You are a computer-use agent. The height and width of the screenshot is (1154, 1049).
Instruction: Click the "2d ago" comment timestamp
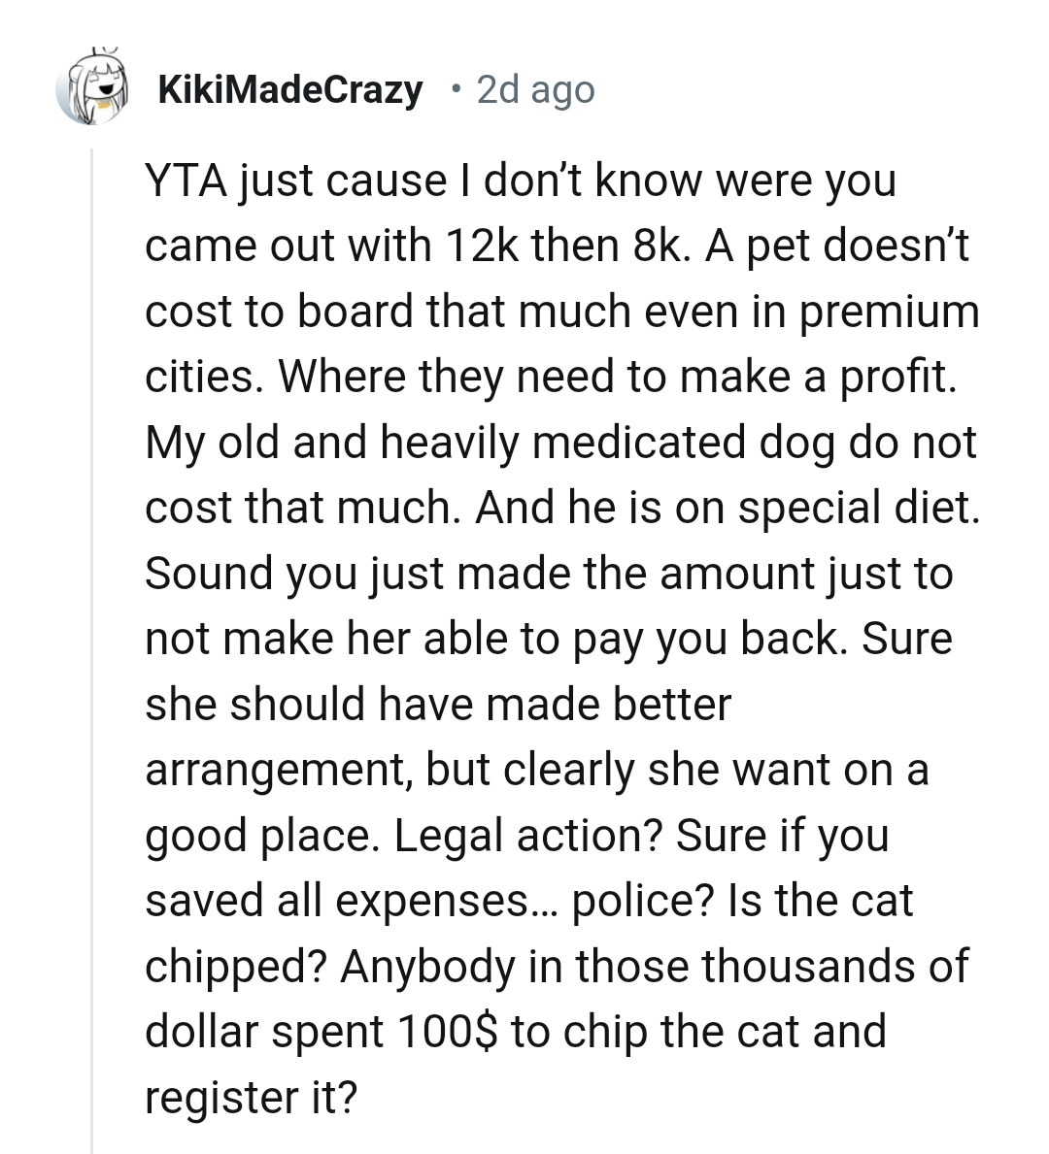coord(535,90)
